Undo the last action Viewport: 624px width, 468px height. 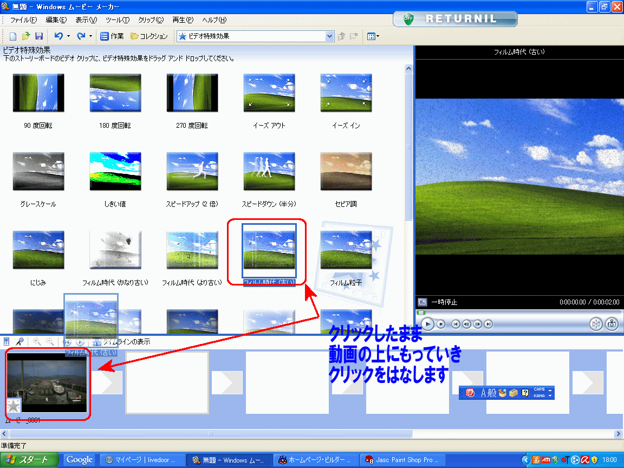click(x=58, y=36)
